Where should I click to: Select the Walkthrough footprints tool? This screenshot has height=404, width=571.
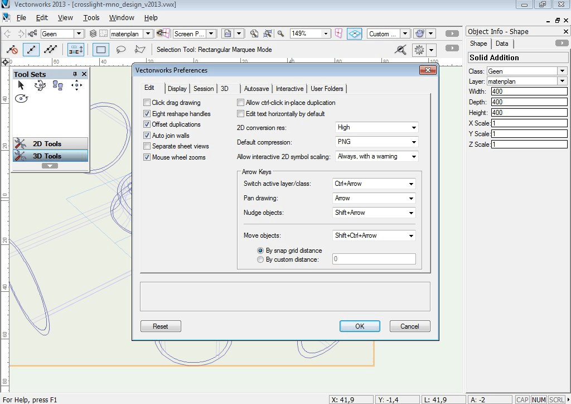pyautogui.click(x=57, y=85)
